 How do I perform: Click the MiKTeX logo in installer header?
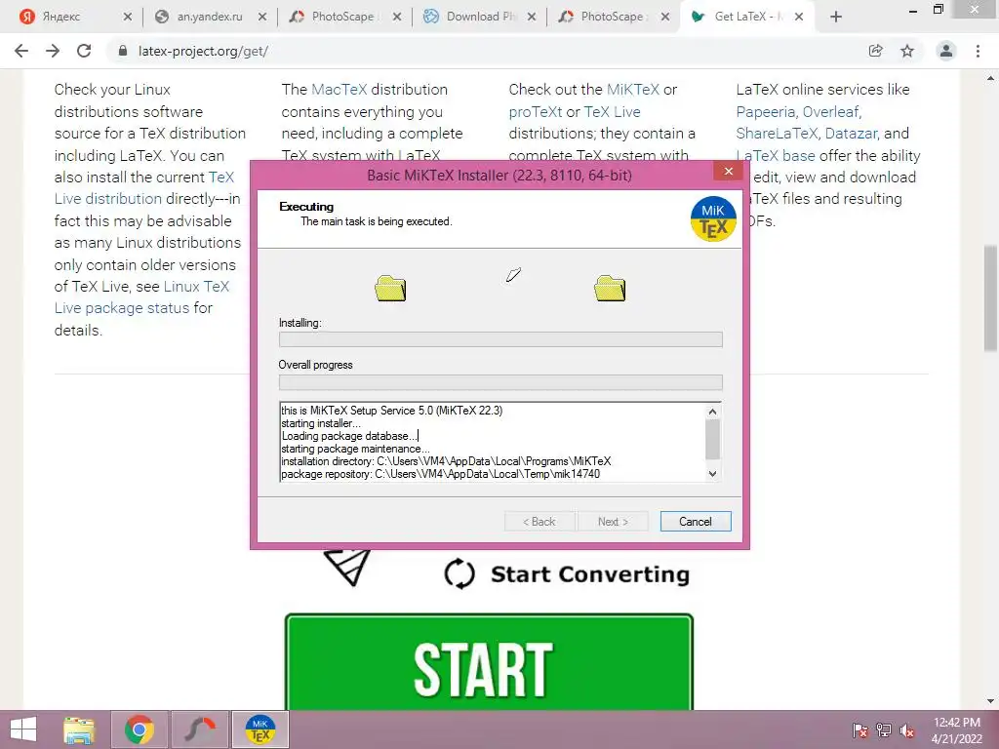click(713, 219)
